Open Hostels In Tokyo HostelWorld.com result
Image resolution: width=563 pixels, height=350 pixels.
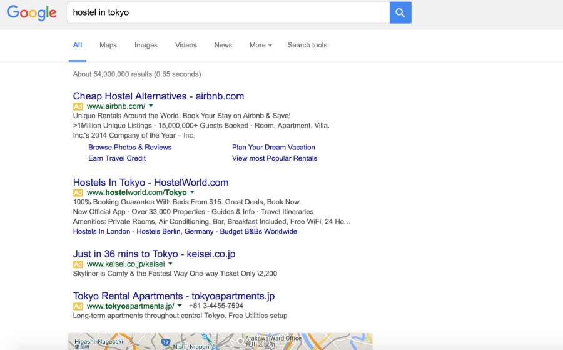[x=151, y=182]
